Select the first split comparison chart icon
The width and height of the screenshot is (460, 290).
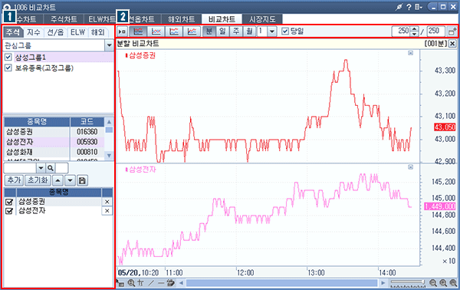(x=138, y=31)
